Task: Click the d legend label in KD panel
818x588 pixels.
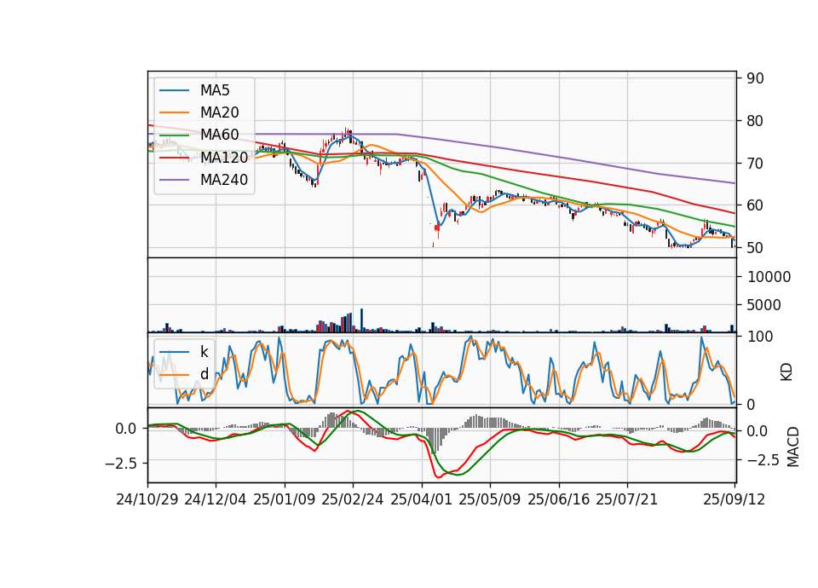Action: tap(204, 373)
